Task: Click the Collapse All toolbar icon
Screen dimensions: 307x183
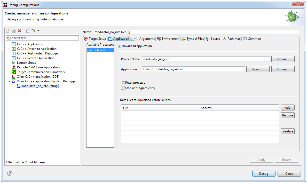Action: click(28, 31)
